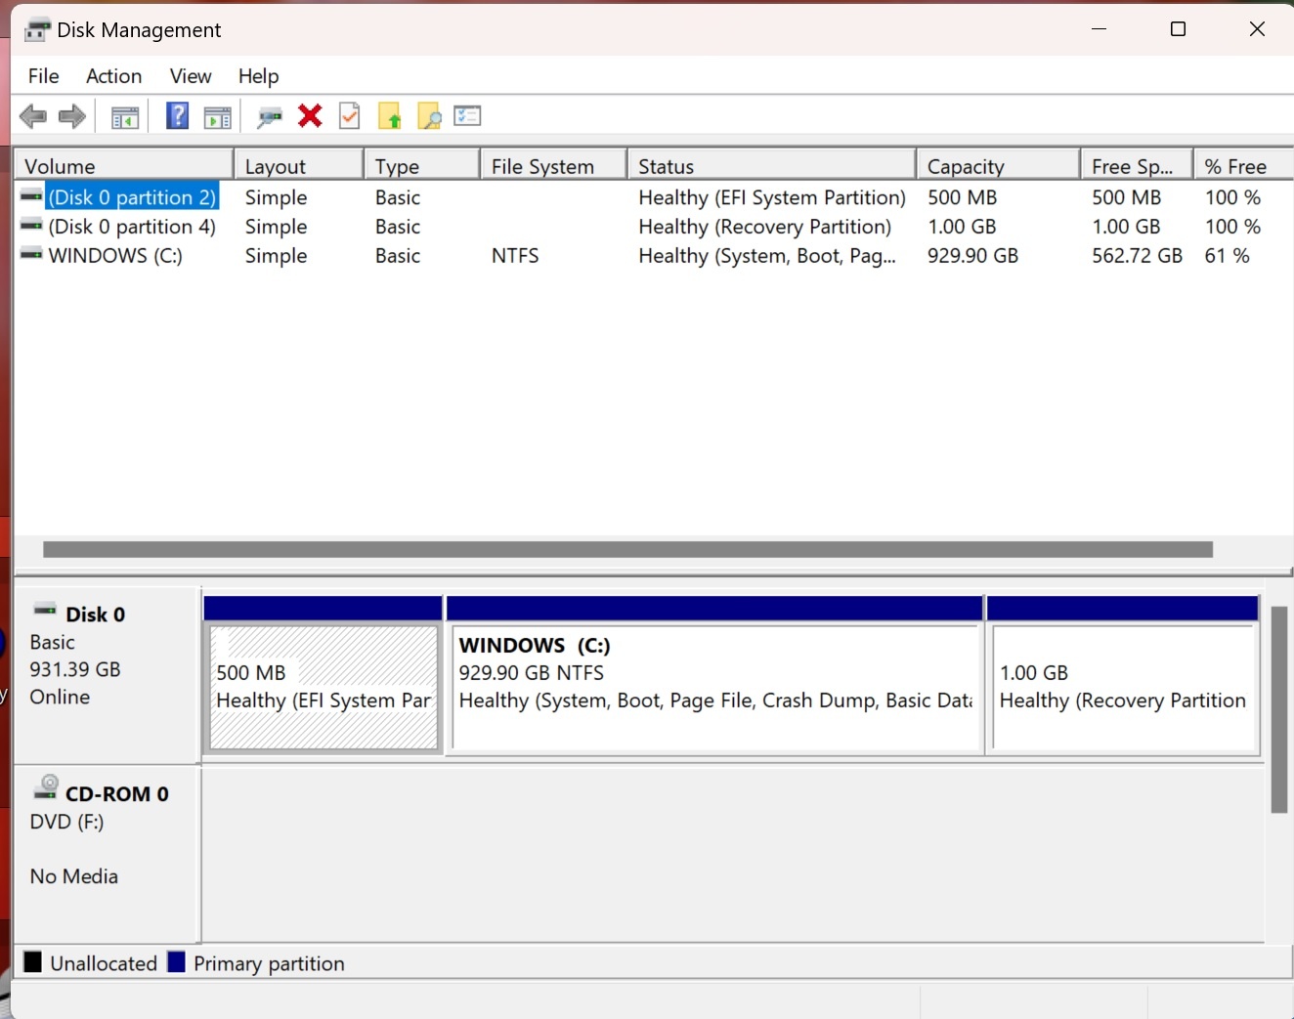Minimize the Disk Management window
Viewport: 1294px width, 1019px height.
point(1100,29)
